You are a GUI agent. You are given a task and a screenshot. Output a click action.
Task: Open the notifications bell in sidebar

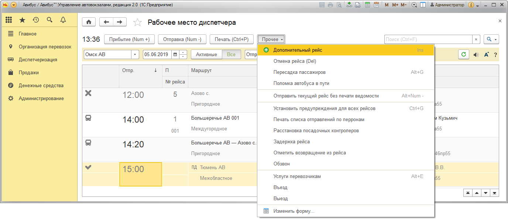[63, 20]
